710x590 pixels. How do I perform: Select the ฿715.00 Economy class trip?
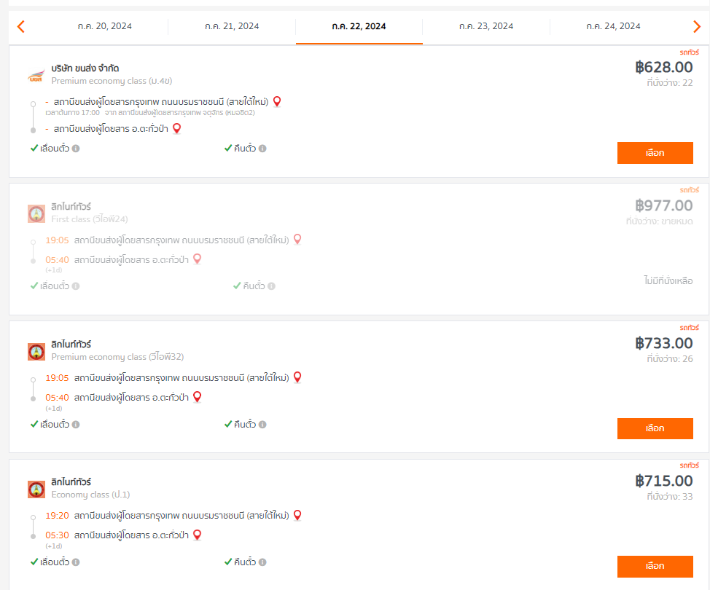coord(655,567)
